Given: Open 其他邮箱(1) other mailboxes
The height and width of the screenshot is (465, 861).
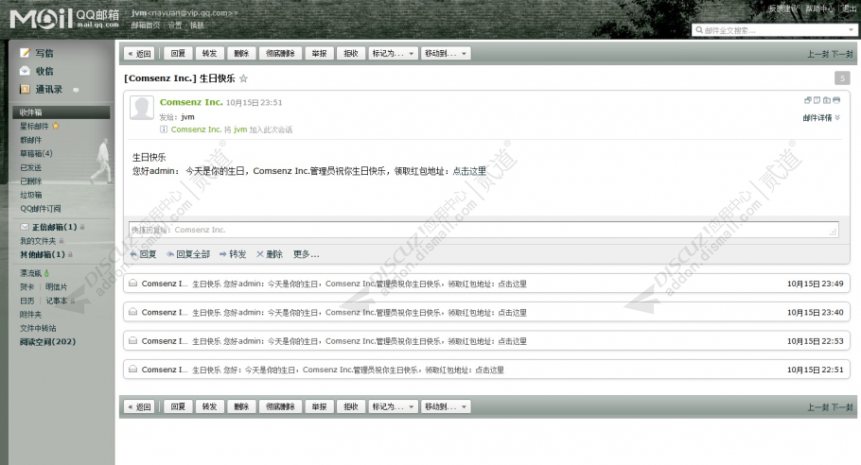Looking at the screenshot, I should [43, 254].
